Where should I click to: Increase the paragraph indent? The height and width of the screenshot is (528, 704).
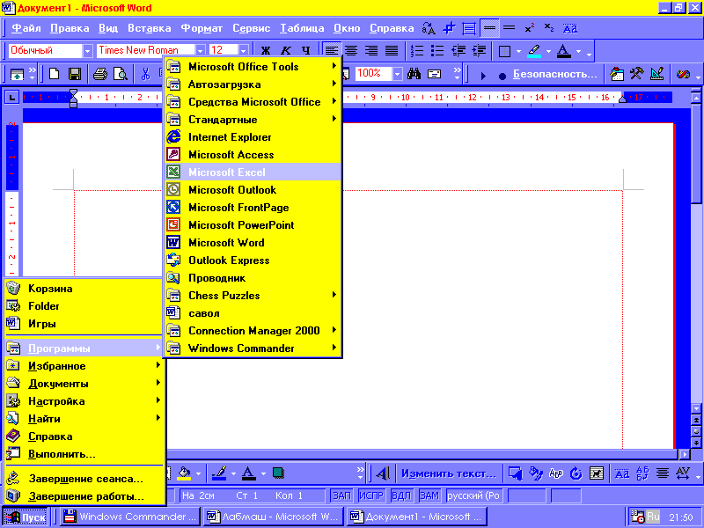point(479,51)
